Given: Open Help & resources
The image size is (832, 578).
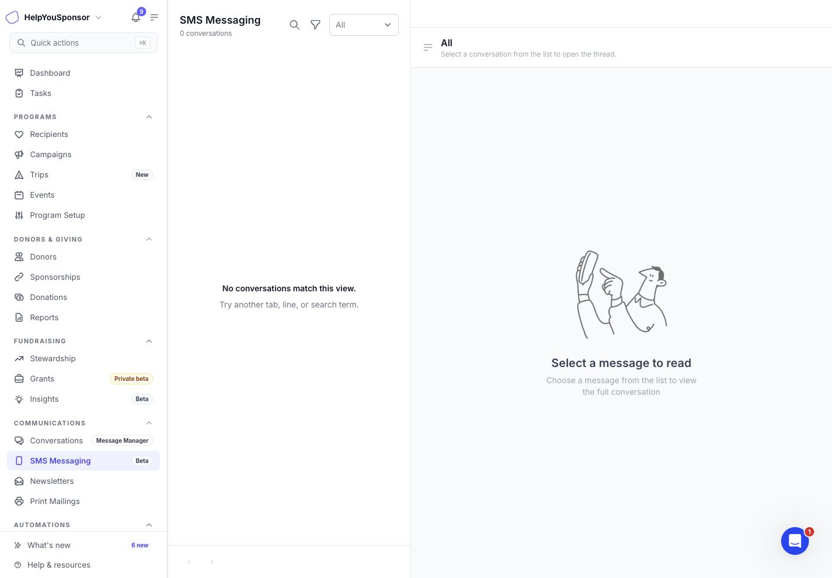Looking at the screenshot, I should pyautogui.click(x=83, y=565).
